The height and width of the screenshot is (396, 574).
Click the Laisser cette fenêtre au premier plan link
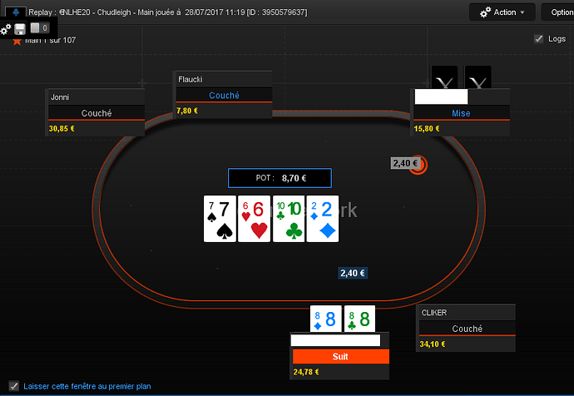(87, 386)
